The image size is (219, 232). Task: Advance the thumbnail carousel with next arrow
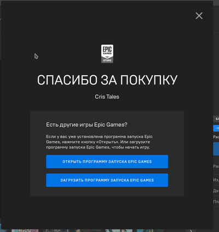coord(191,231)
